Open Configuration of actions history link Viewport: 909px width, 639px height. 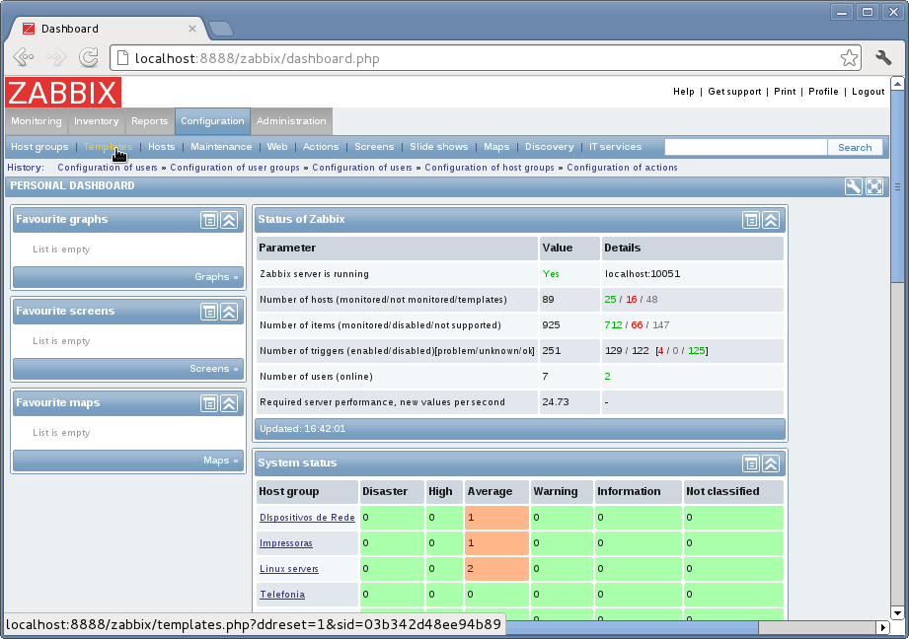click(622, 168)
